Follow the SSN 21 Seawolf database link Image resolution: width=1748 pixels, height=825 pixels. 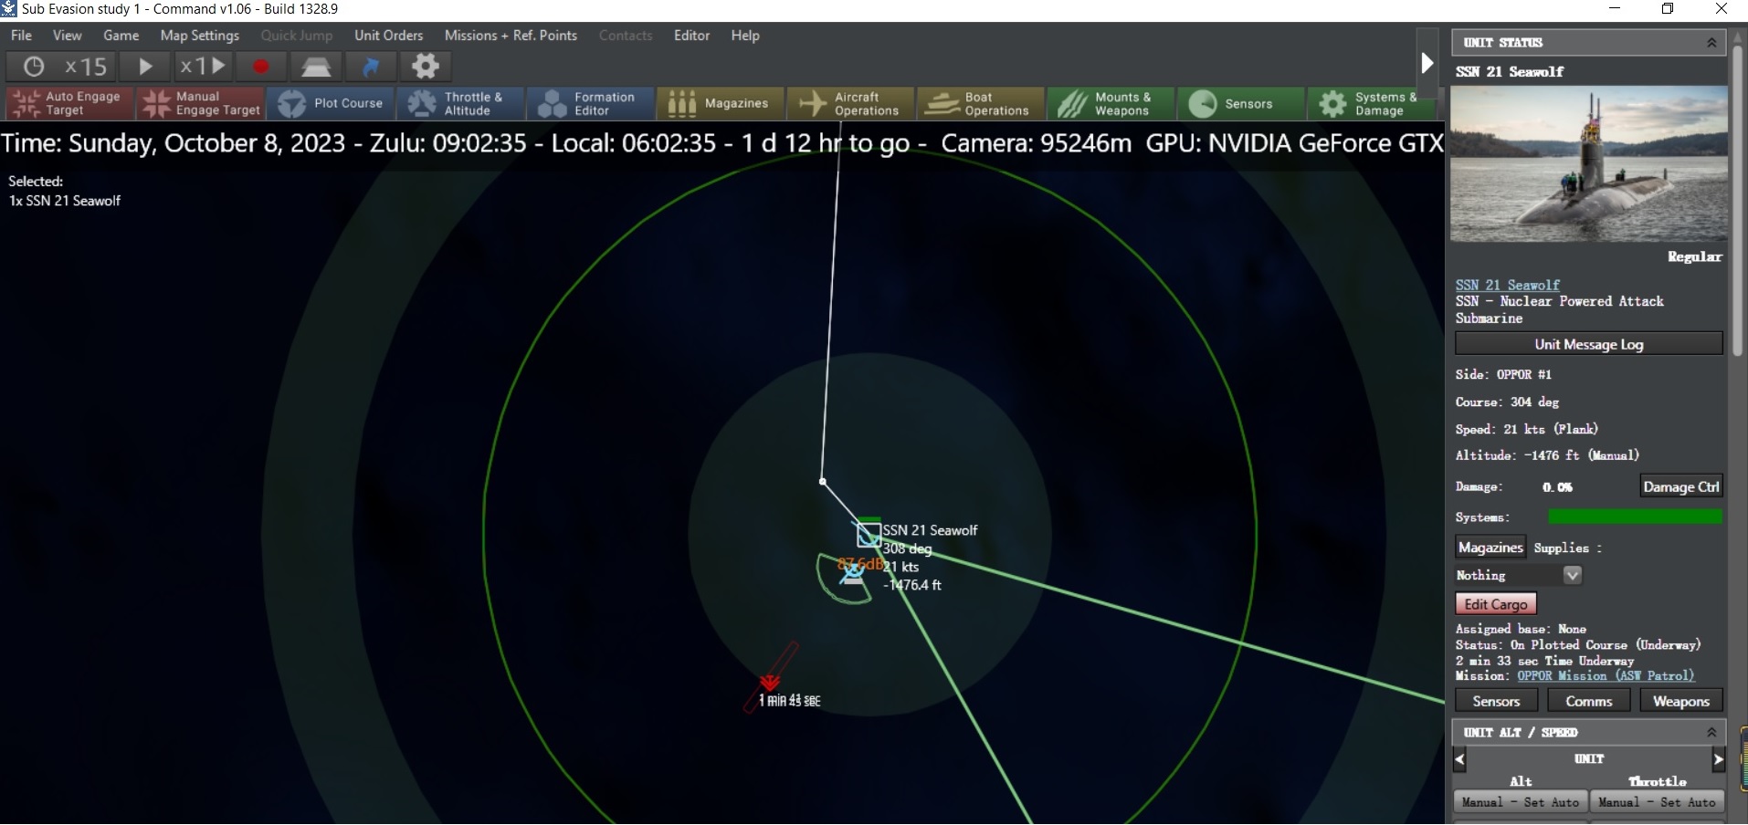1508,285
